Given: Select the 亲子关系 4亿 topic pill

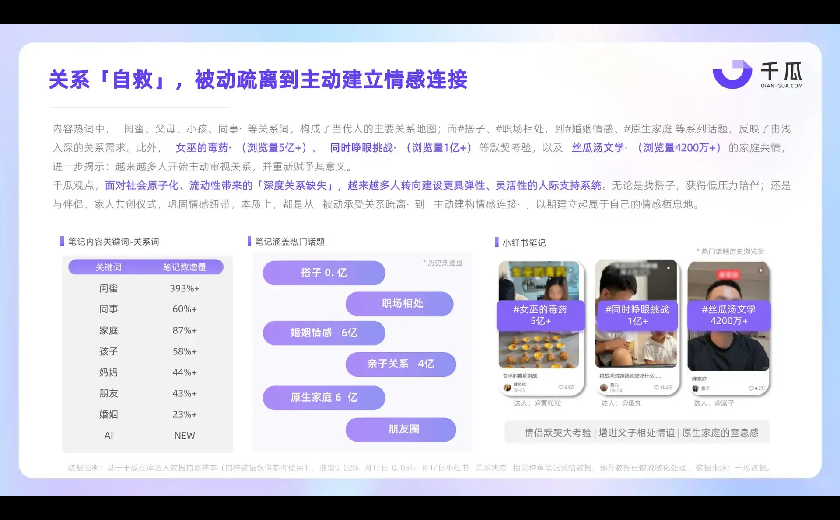Looking at the screenshot, I should coord(401,364).
